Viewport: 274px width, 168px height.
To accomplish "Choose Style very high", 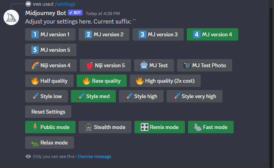I will click(195, 96).
